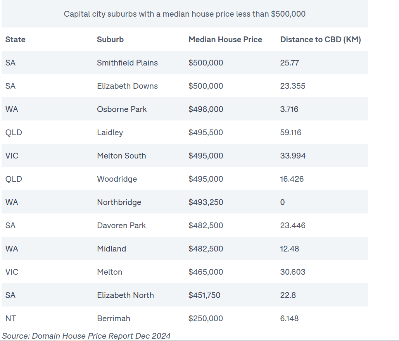Click the Suburb column header
This screenshot has height=341, width=399.
coord(110,40)
